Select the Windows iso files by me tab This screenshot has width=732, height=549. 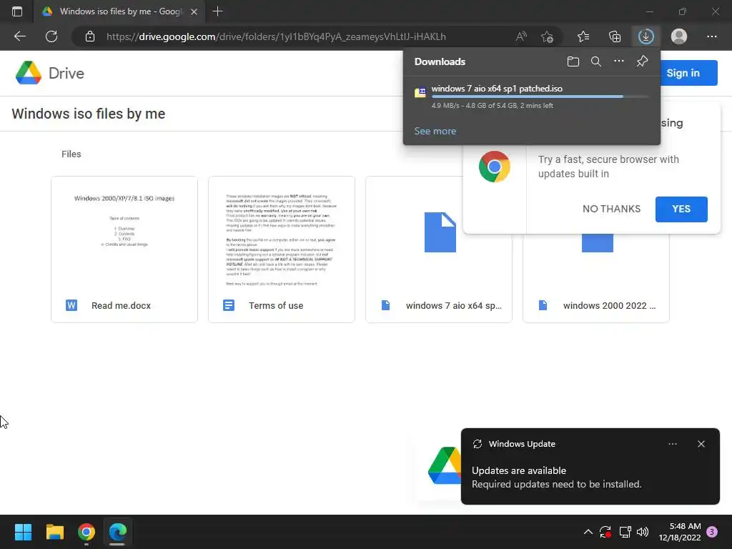click(119, 11)
